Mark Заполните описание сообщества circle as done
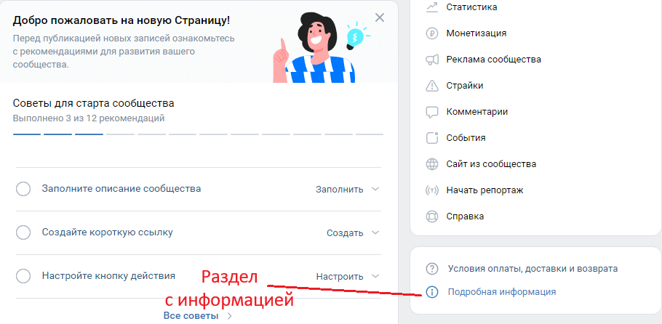Viewport: 662px width, 324px height. [23, 189]
